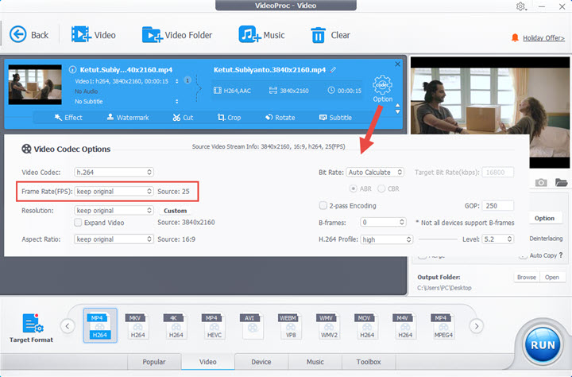Open the Rotate tool
Image resolution: width=572 pixels, height=377 pixels.
pos(280,118)
